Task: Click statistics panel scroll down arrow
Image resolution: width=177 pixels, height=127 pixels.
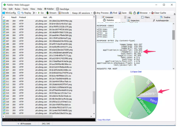Action: click(173, 68)
